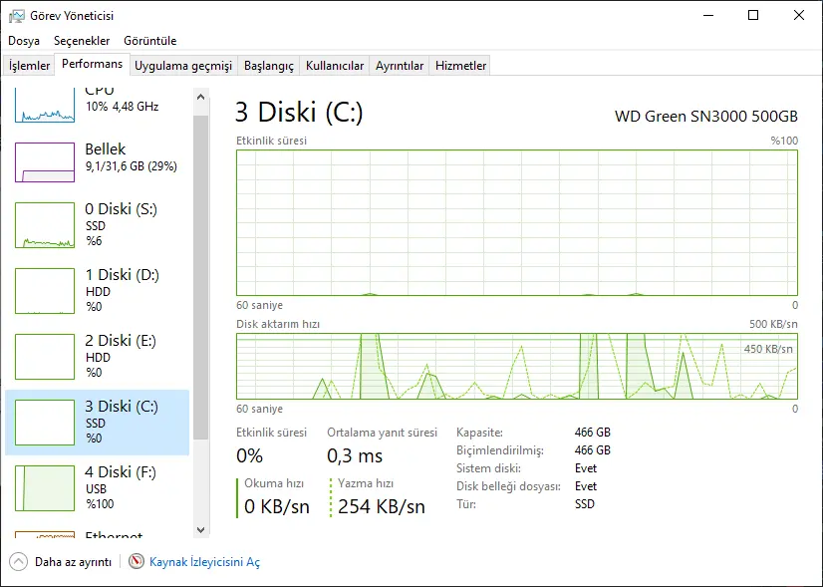Open Kaynak İzleyicisini Aç link
Screen dimensions: 823x587
[x=204, y=562]
